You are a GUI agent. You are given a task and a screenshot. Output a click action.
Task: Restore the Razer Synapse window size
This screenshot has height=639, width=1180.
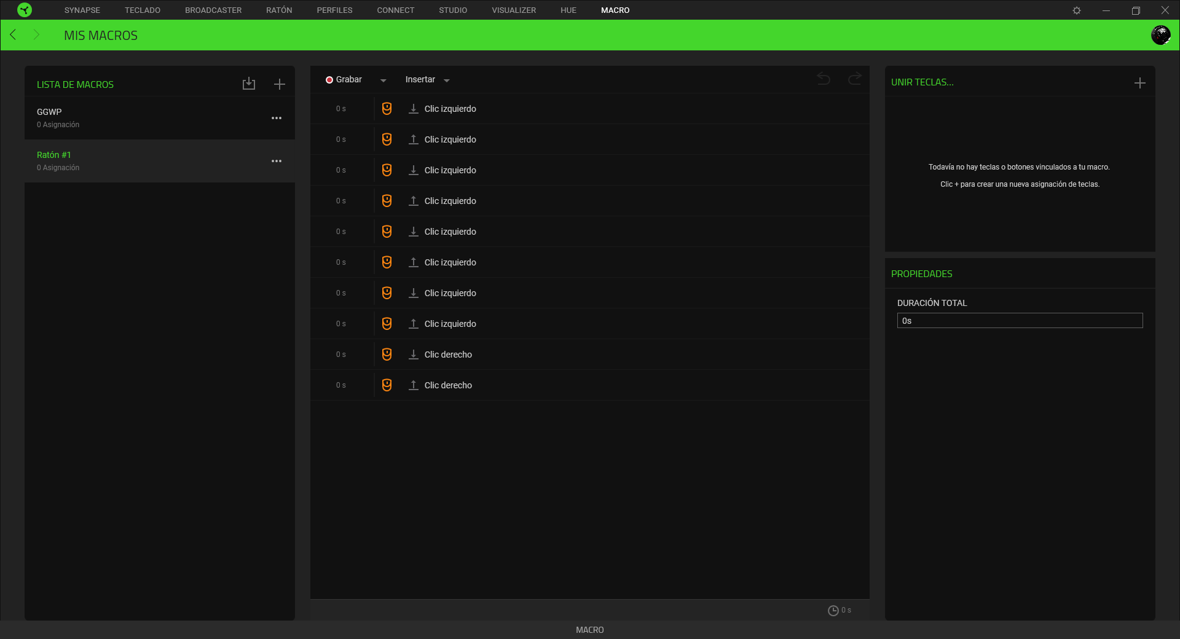1136,10
